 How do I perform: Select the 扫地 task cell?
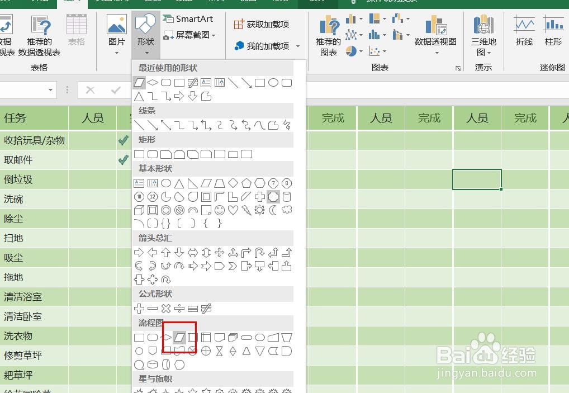[x=34, y=238]
